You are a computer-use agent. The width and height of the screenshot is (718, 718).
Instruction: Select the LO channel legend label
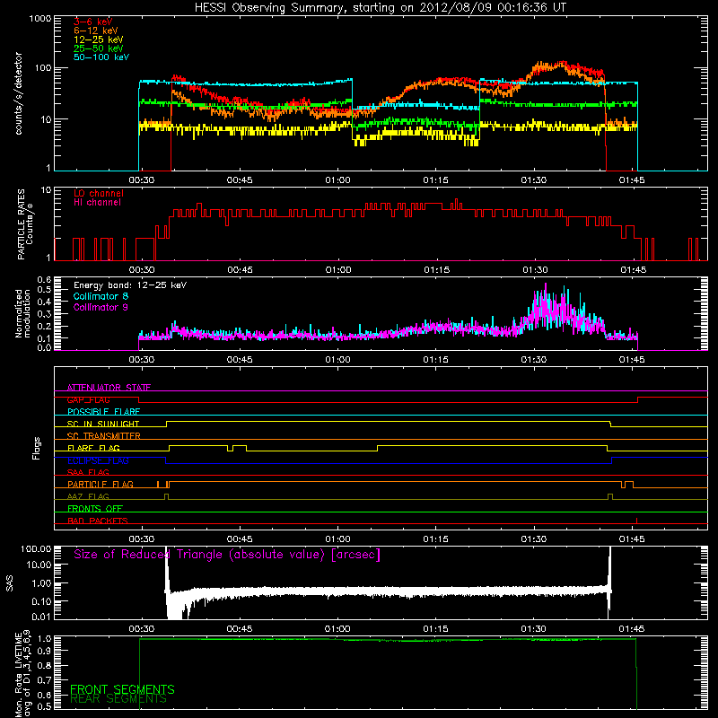[99, 193]
